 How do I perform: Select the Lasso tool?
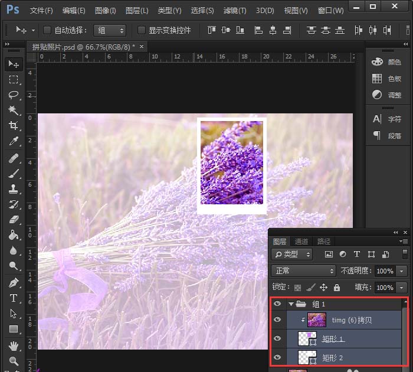click(x=14, y=94)
